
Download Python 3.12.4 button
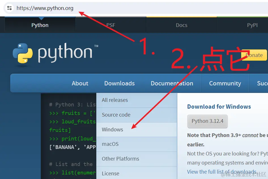coord(207,121)
